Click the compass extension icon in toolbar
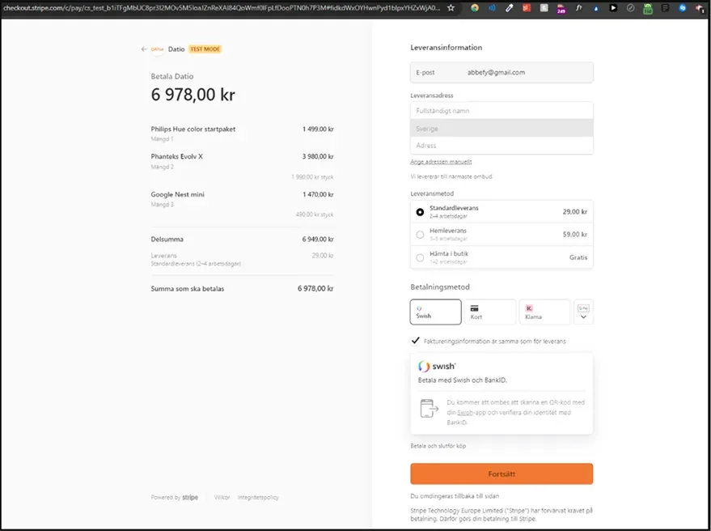Screen dimensions: 711x531 [x=630, y=8]
